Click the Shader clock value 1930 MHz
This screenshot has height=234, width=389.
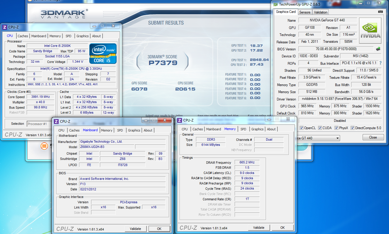(372, 106)
